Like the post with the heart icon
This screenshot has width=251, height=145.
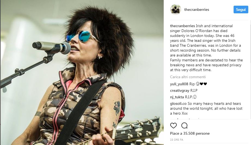tap(173, 125)
